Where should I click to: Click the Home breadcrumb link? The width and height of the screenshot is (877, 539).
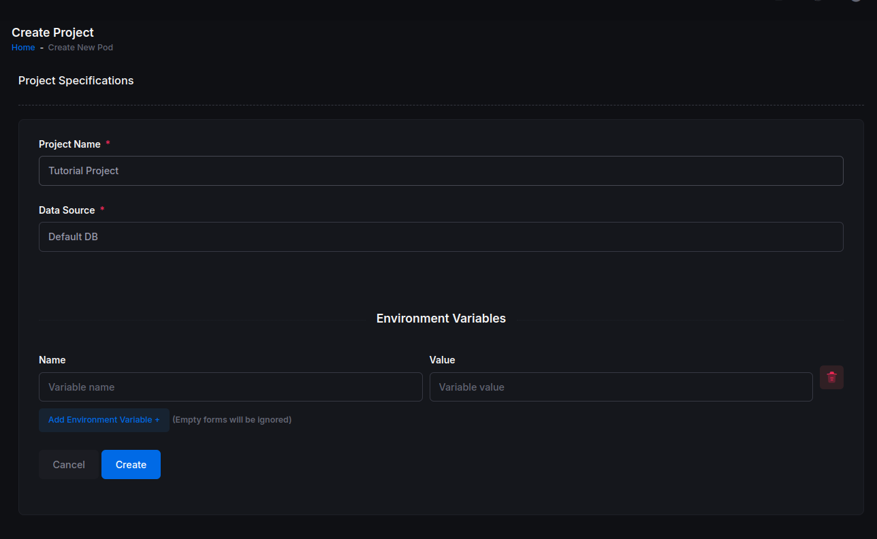click(x=23, y=48)
